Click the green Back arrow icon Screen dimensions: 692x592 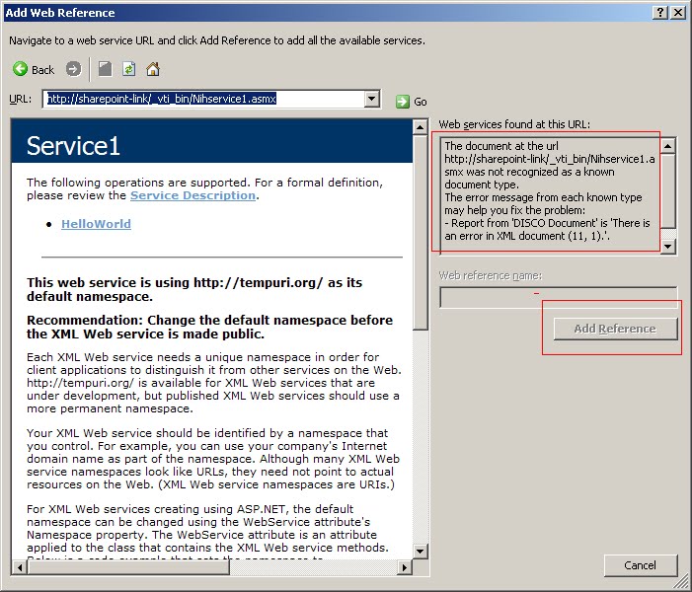tap(20, 69)
